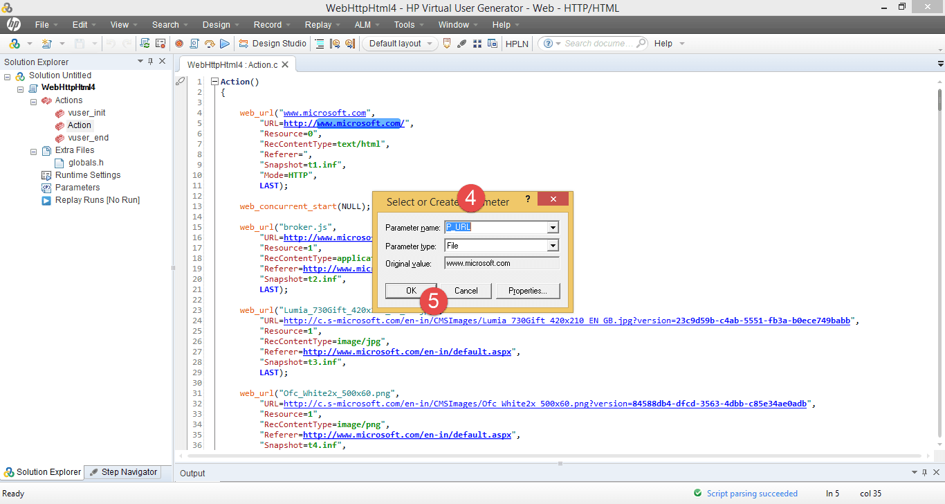The image size is (945, 504).
Task: Click the regenerate script toolbar icon
Action: [145, 43]
